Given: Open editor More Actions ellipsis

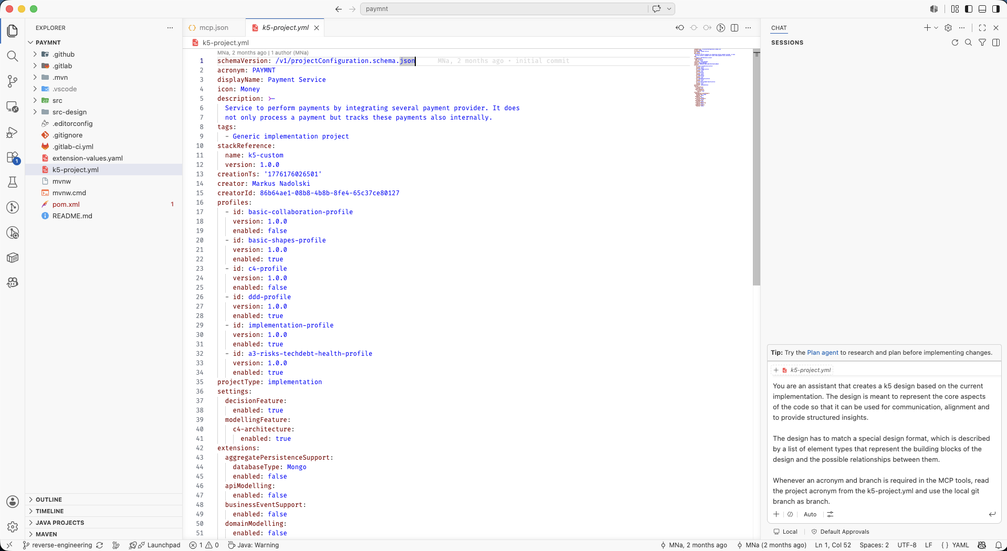Looking at the screenshot, I should 748,28.
